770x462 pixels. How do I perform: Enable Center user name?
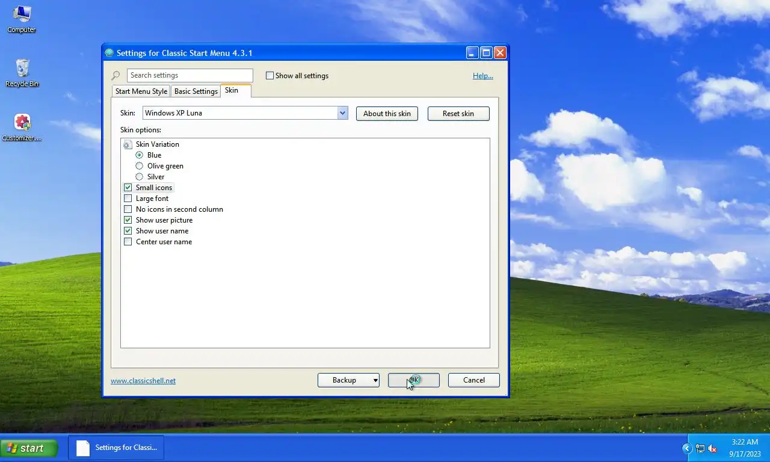128,242
